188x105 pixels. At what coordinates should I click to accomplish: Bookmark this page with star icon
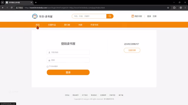(168, 8)
